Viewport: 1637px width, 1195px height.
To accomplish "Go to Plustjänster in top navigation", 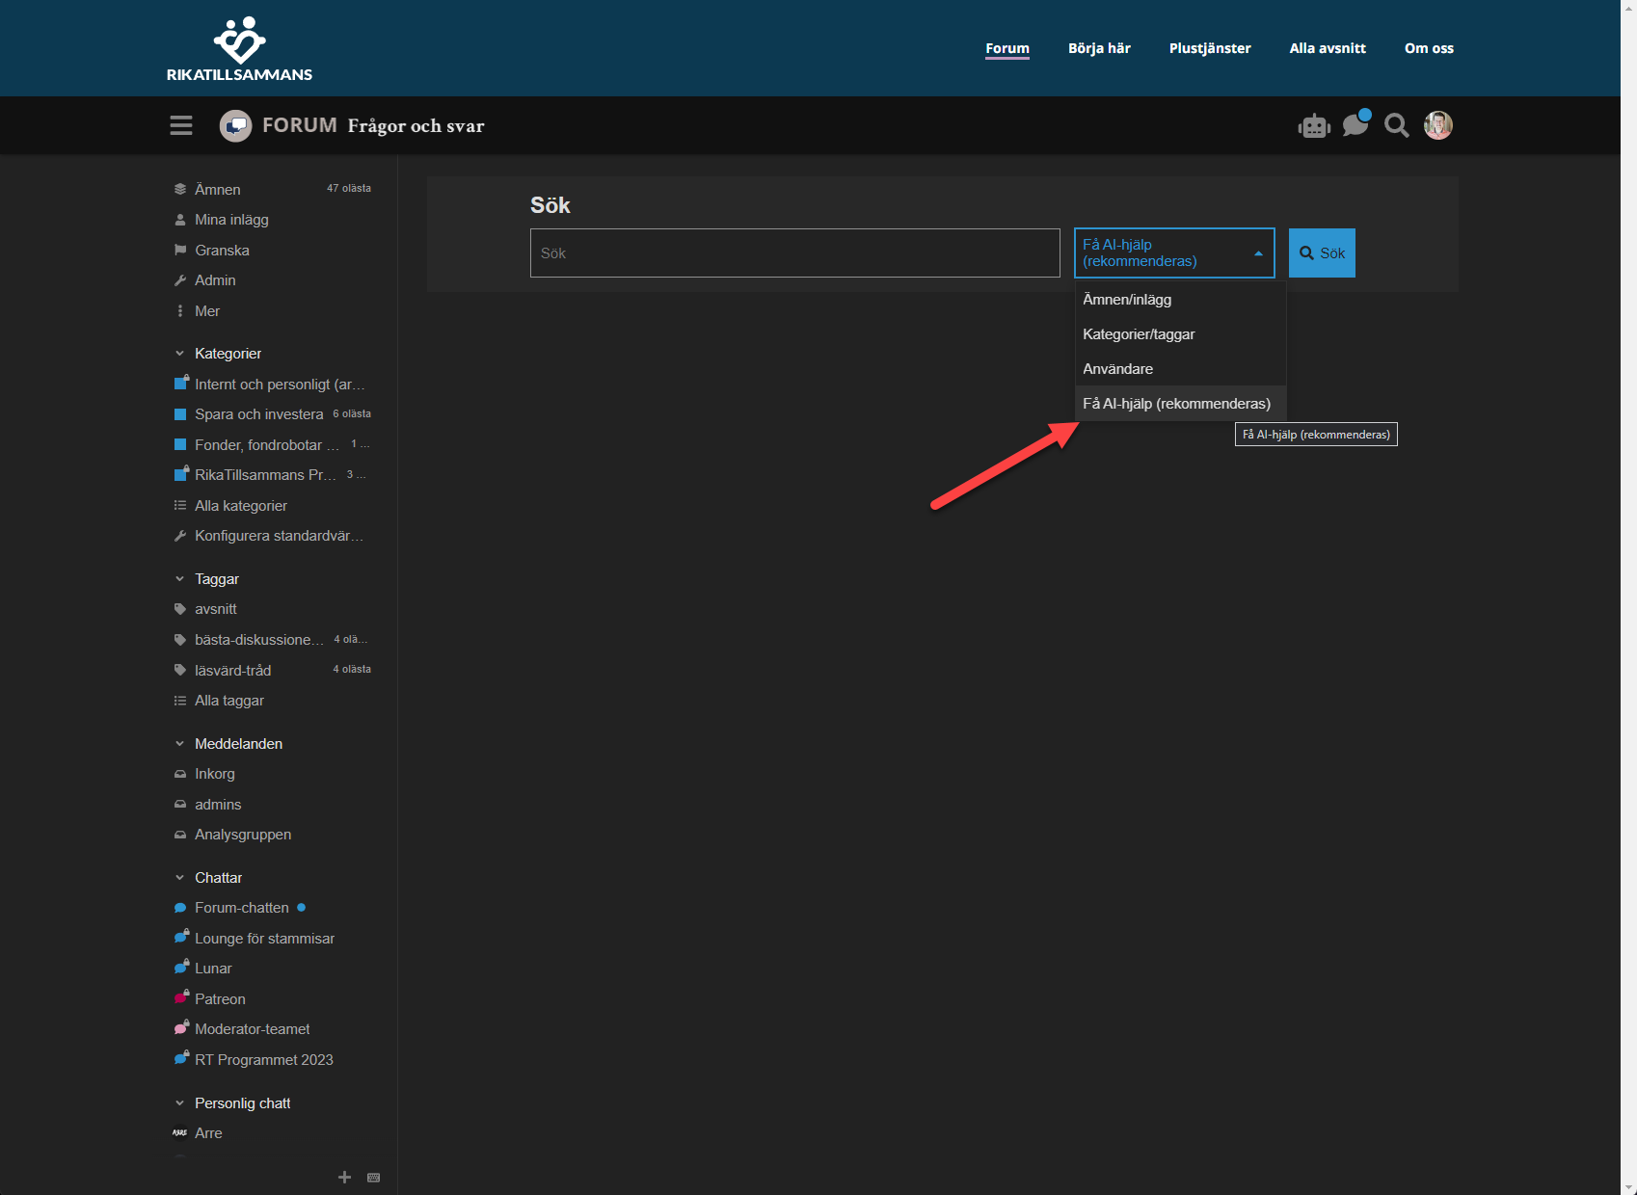I will tap(1209, 48).
